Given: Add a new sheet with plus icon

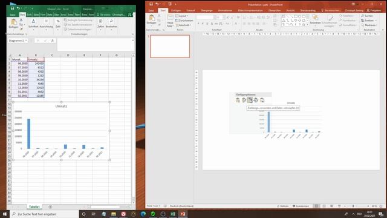Looking at the screenshot, I should point(50,207).
